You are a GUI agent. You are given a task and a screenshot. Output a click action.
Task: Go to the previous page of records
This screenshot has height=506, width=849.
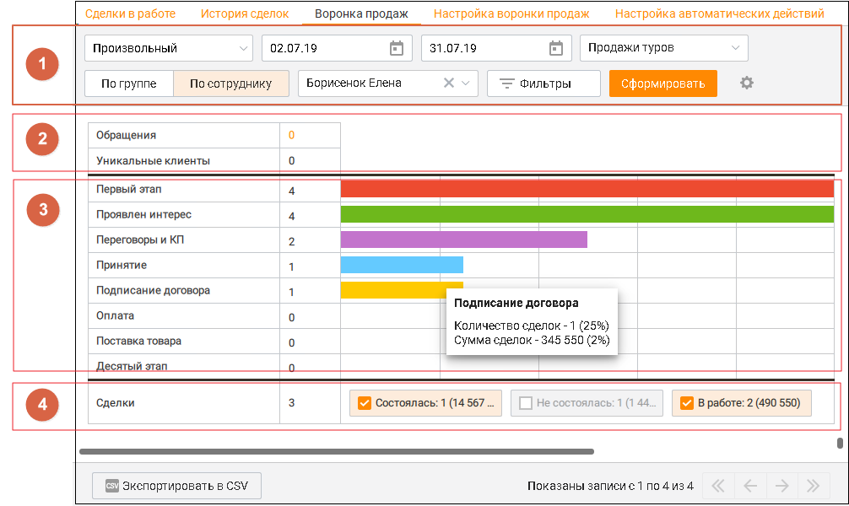click(x=750, y=486)
